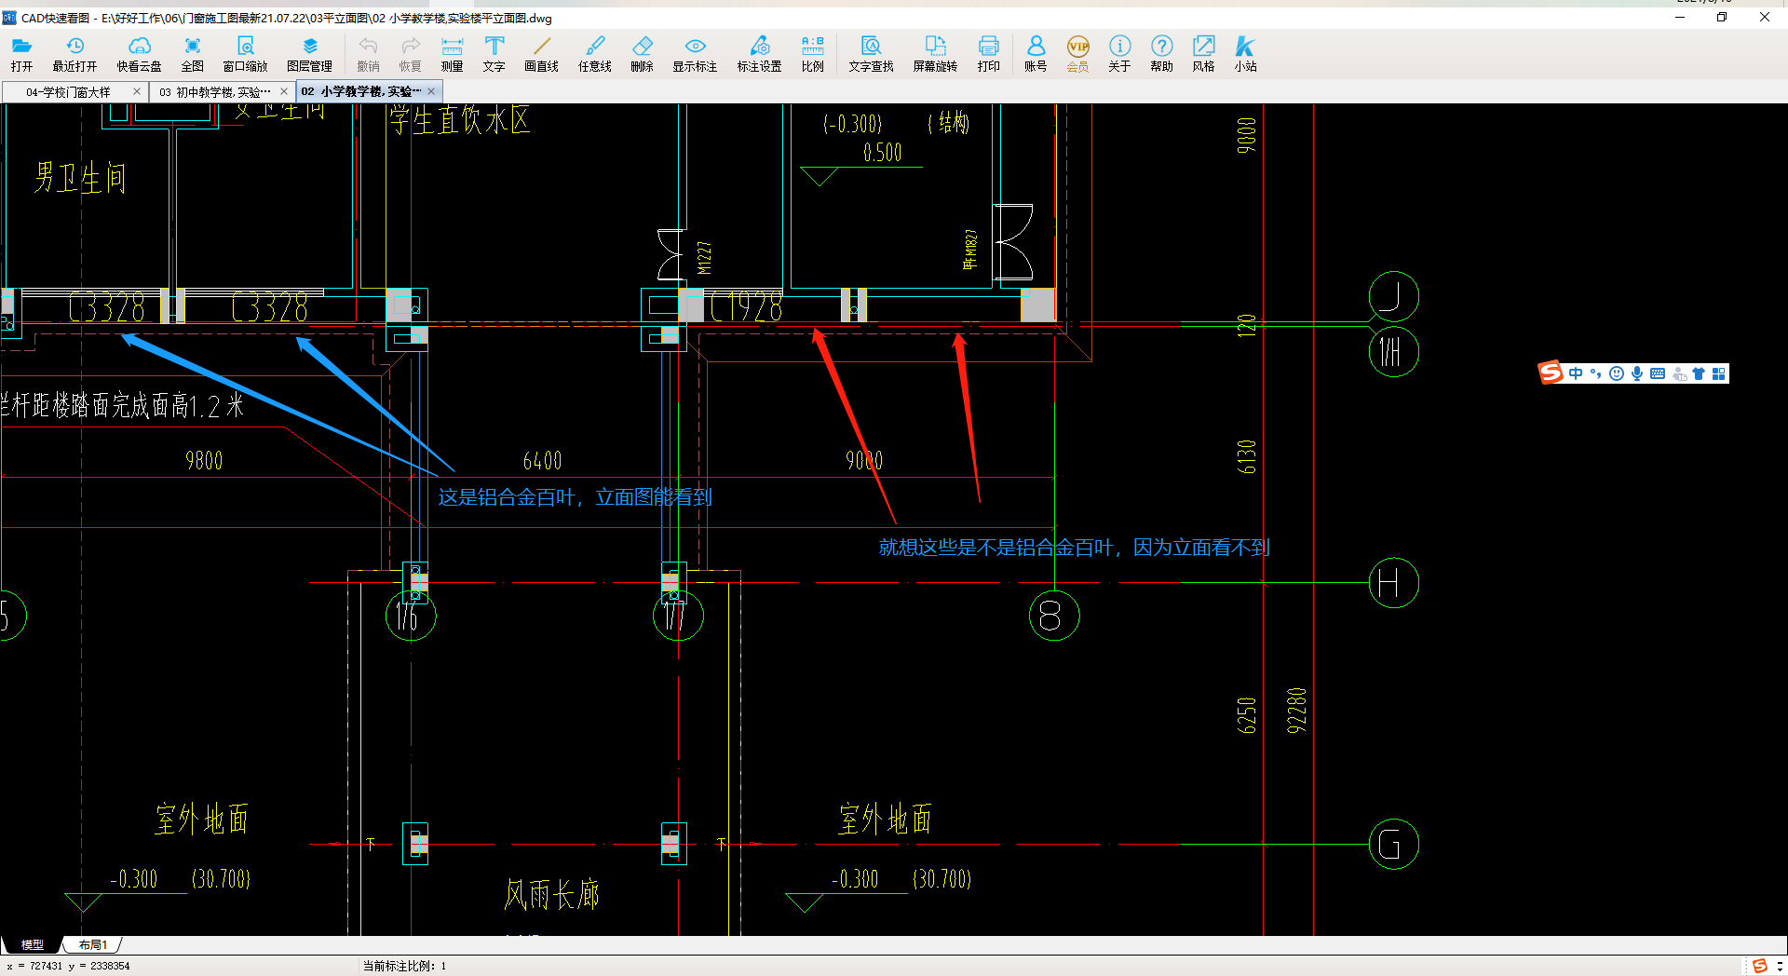Image resolution: width=1788 pixels, height=976 pixels.
Task: Open the soft keyboard on IME bar
Action: 1658,373
